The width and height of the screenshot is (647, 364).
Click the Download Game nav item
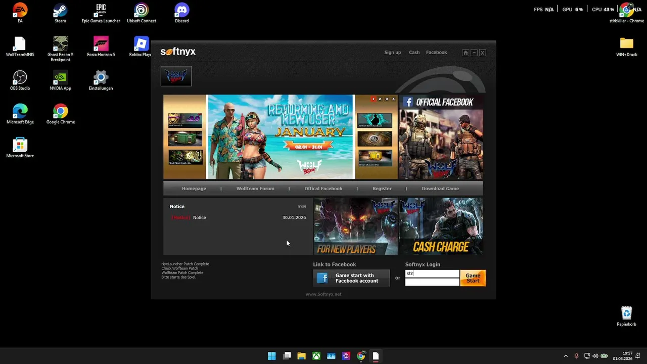click(440, 189)
